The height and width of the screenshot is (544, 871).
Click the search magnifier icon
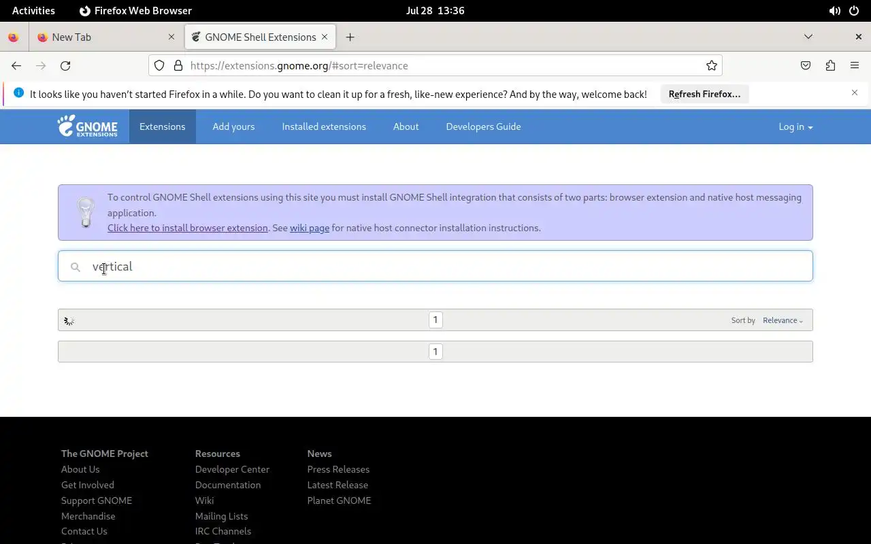pyautogui.click(x=76, y=267)
